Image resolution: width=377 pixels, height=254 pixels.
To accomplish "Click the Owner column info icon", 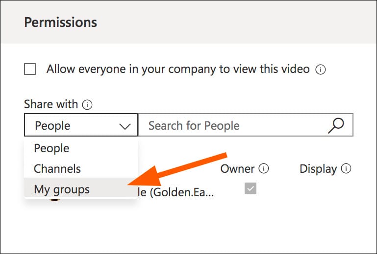I will [x=264, y=169].
